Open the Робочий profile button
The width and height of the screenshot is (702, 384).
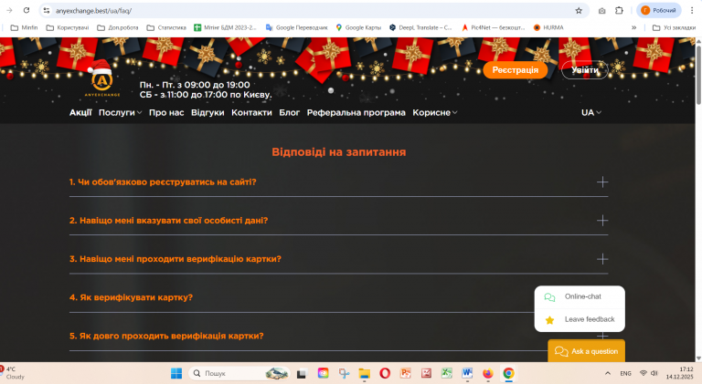[658, 10]
